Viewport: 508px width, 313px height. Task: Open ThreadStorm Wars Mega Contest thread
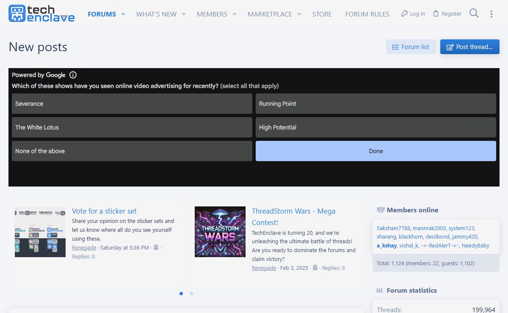click(293, 217)
